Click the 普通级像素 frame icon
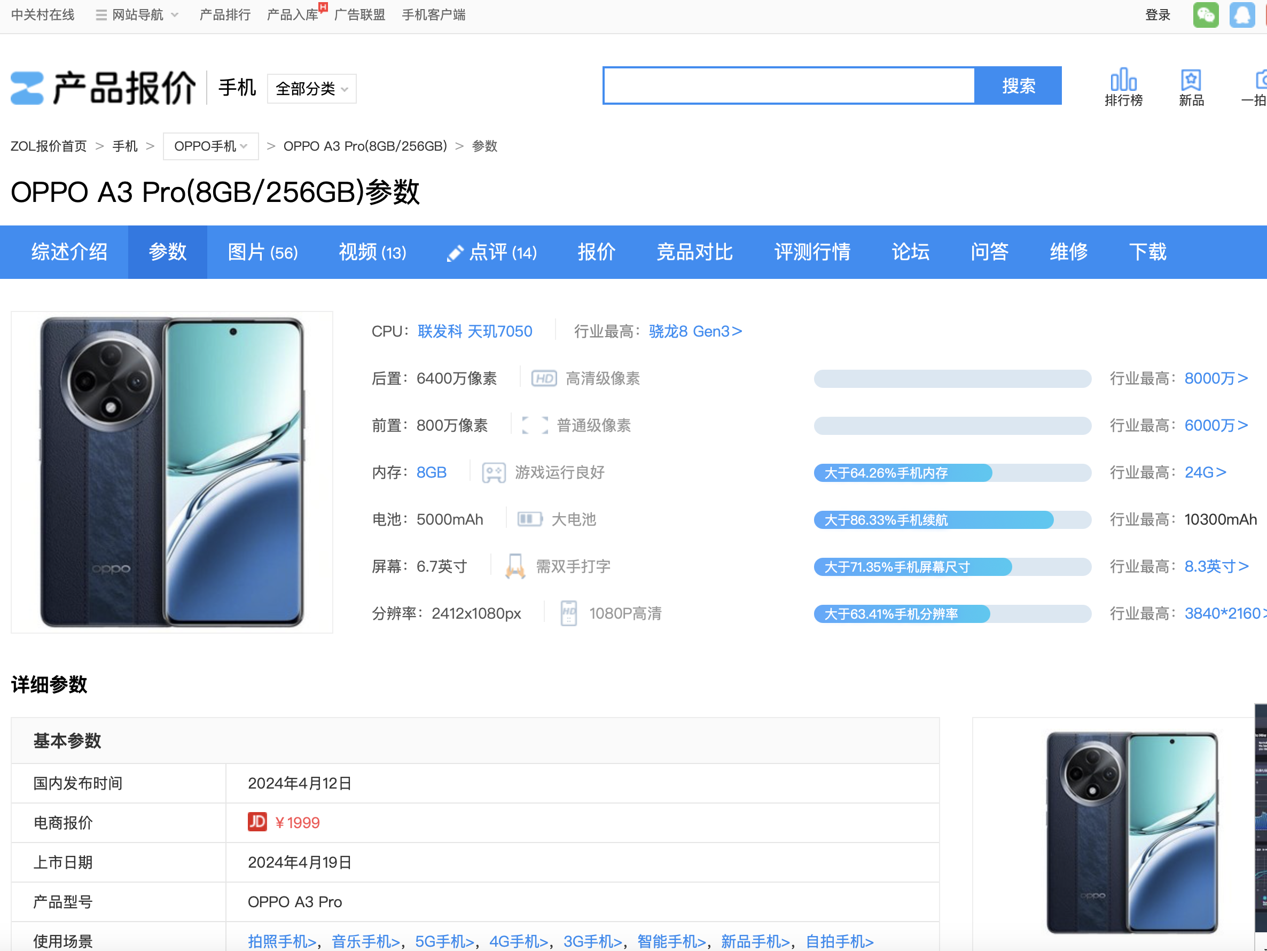This screenshot has width=1267, height=951. [535, 426]
